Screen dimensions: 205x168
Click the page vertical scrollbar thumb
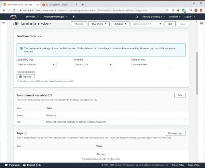pos(197,73)
